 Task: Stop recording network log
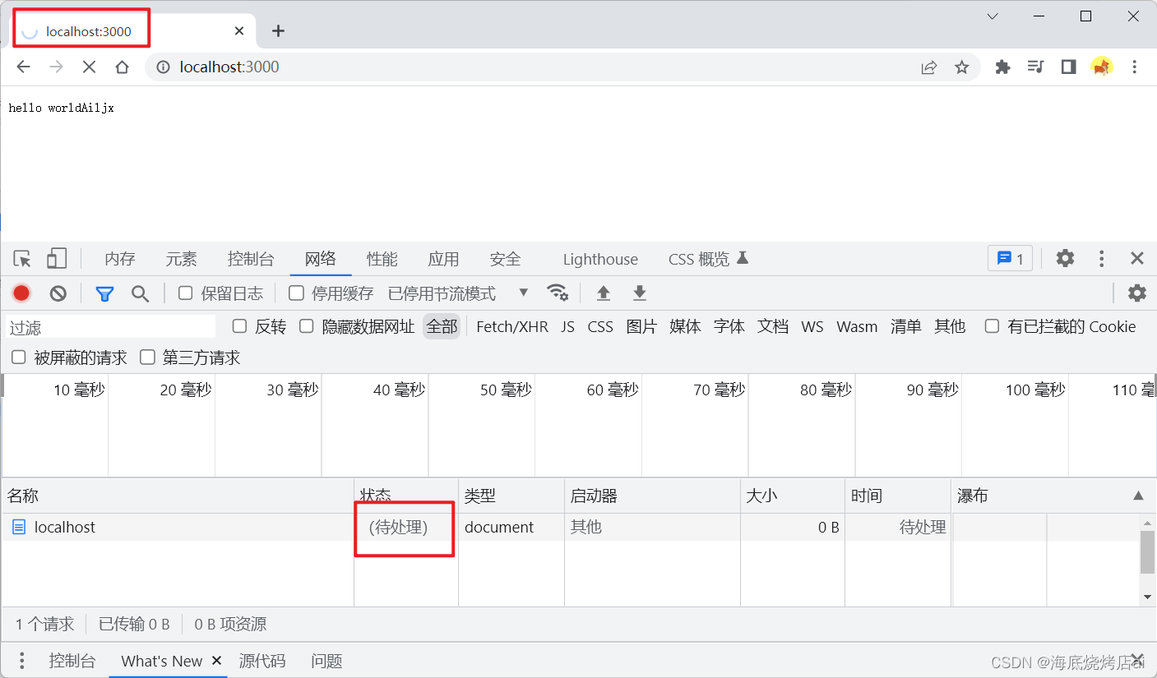click(x=21, y=293)
